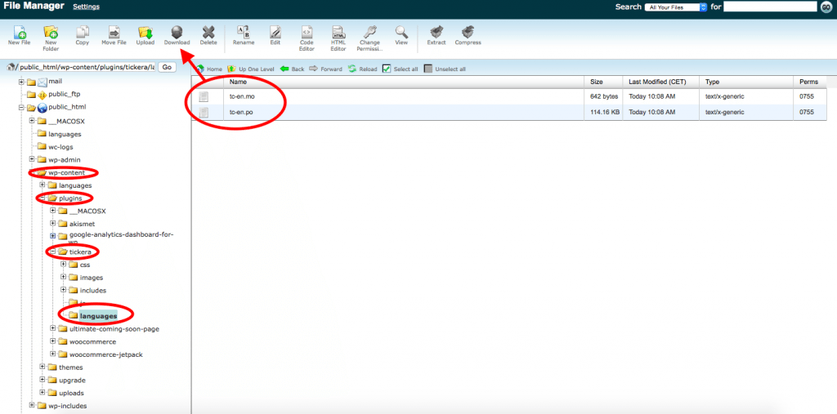Create a New Folder from toolbar
This screenshot has width=837, height=414.
click(51, 38)
